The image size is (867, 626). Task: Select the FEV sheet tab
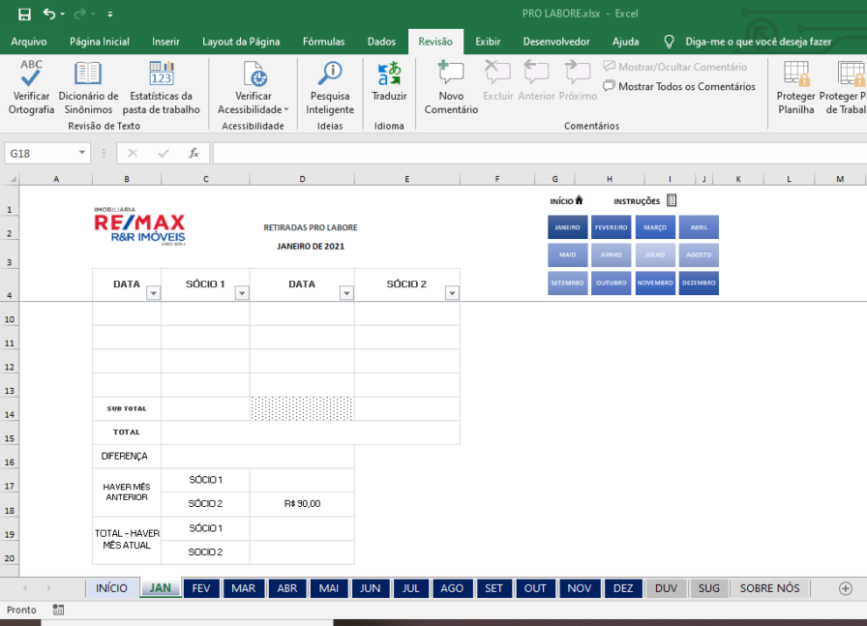[200, 588]
